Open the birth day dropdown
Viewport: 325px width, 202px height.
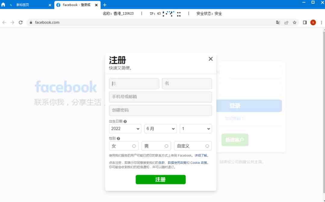196,129
